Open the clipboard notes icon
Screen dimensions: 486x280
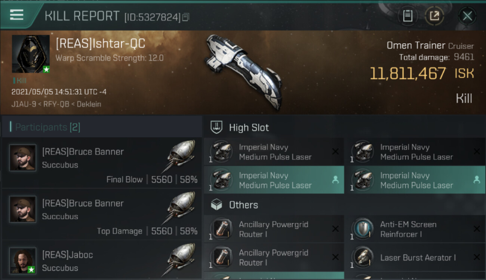(407, 16)
